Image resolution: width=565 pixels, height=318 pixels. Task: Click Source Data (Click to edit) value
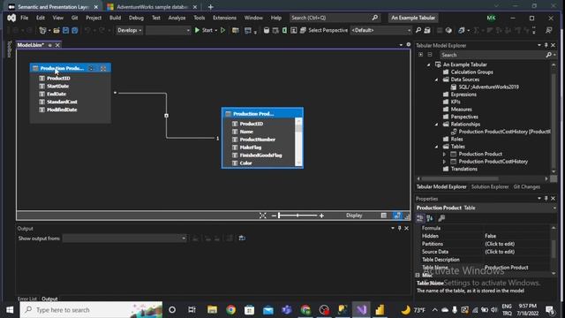click(x=500, y=252)
